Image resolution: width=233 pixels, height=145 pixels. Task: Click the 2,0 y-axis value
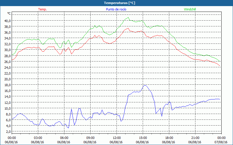pos(8,132)
